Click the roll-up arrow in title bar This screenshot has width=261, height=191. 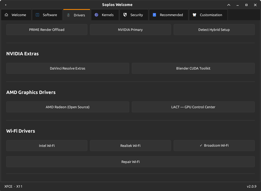pyautogui.click(x=229, y=5)
